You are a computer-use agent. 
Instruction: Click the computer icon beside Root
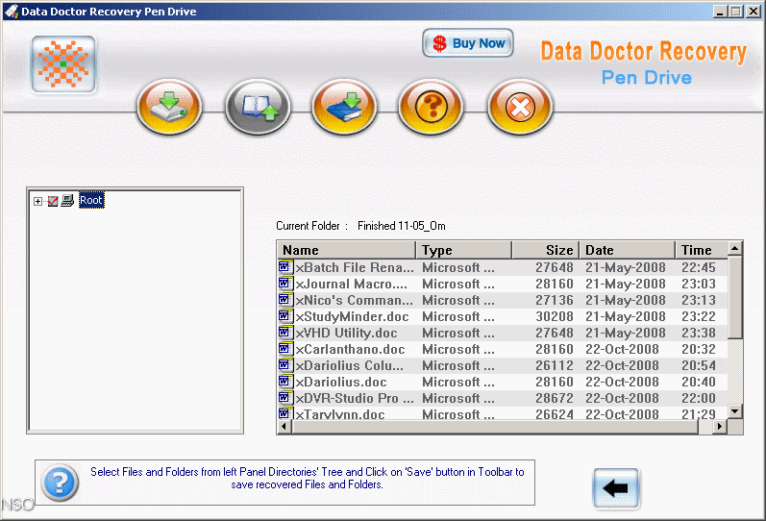67,200
